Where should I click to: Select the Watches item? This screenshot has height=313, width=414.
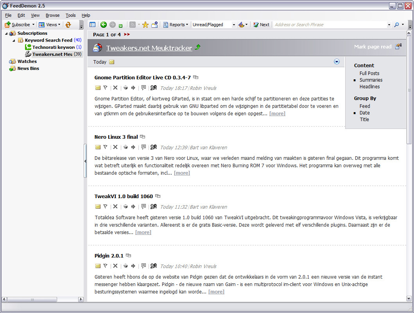coord(27,61)
